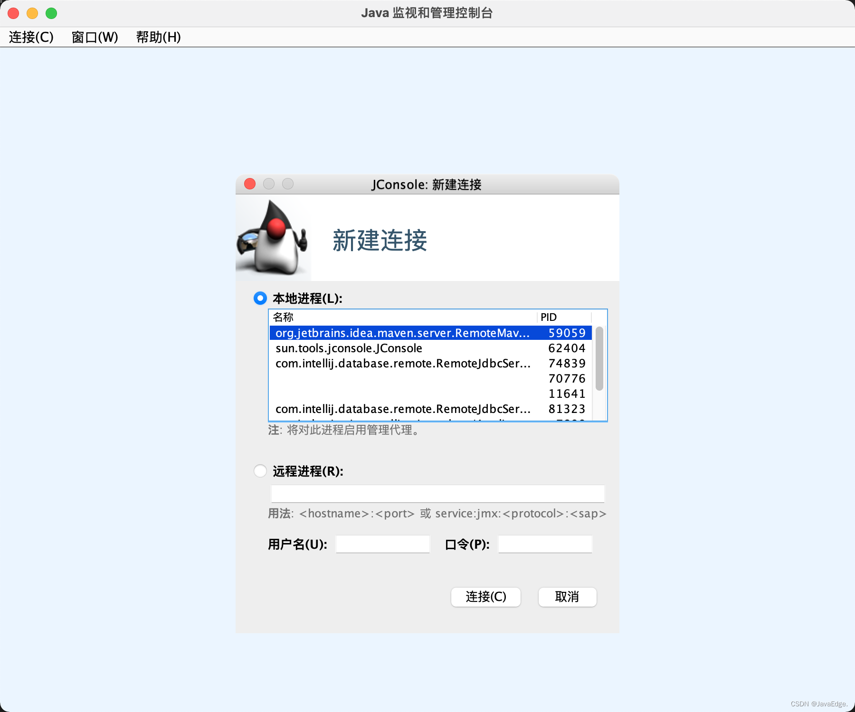Image resolution: width=855 pixels, height=712 pixels.
Task: Select the org.jetbrains.idea.maven.server process row
Action: pos(431,333)
